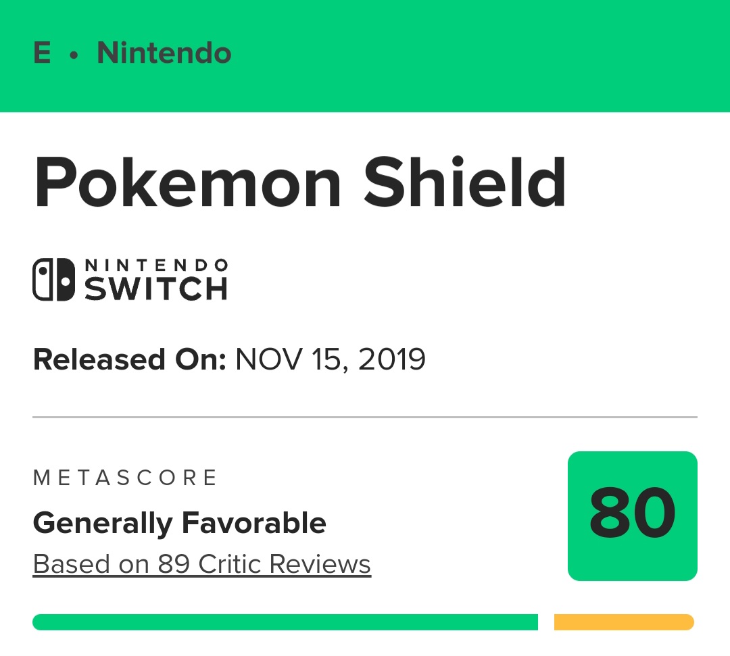Click the empty green header banner area

479,56
